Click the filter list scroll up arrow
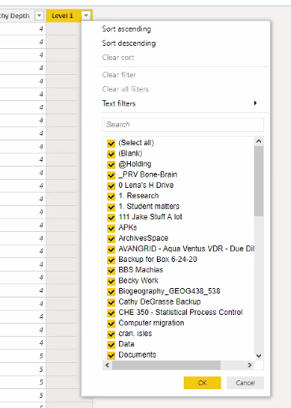291x408 pixels. 259,141
